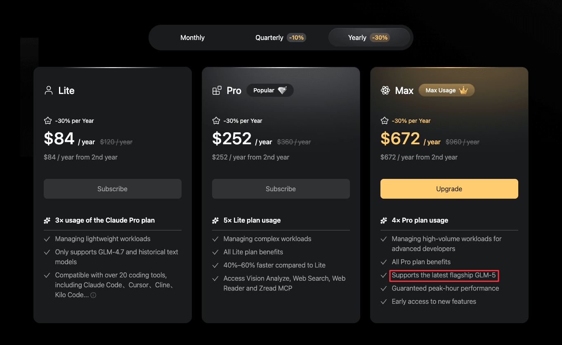
Task: Click the sparkle icon beside 5× Lite plan usage
Action: [215, 221]
